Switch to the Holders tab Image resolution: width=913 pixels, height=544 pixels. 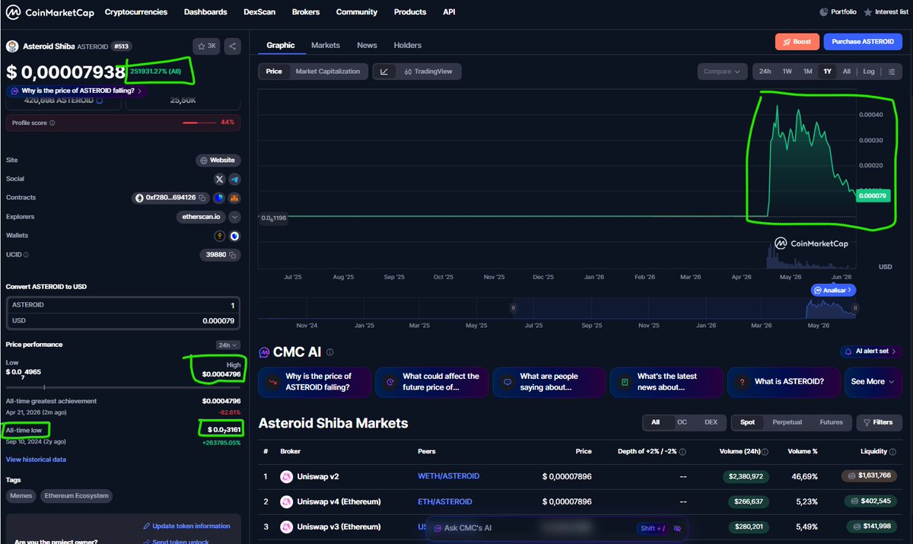coord(408,46)
